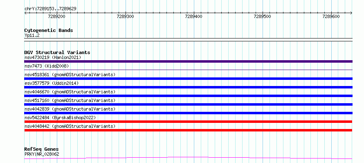Click ruler position 7289500
This screenshot has height=163, width=364.
[x=262, y=16]
